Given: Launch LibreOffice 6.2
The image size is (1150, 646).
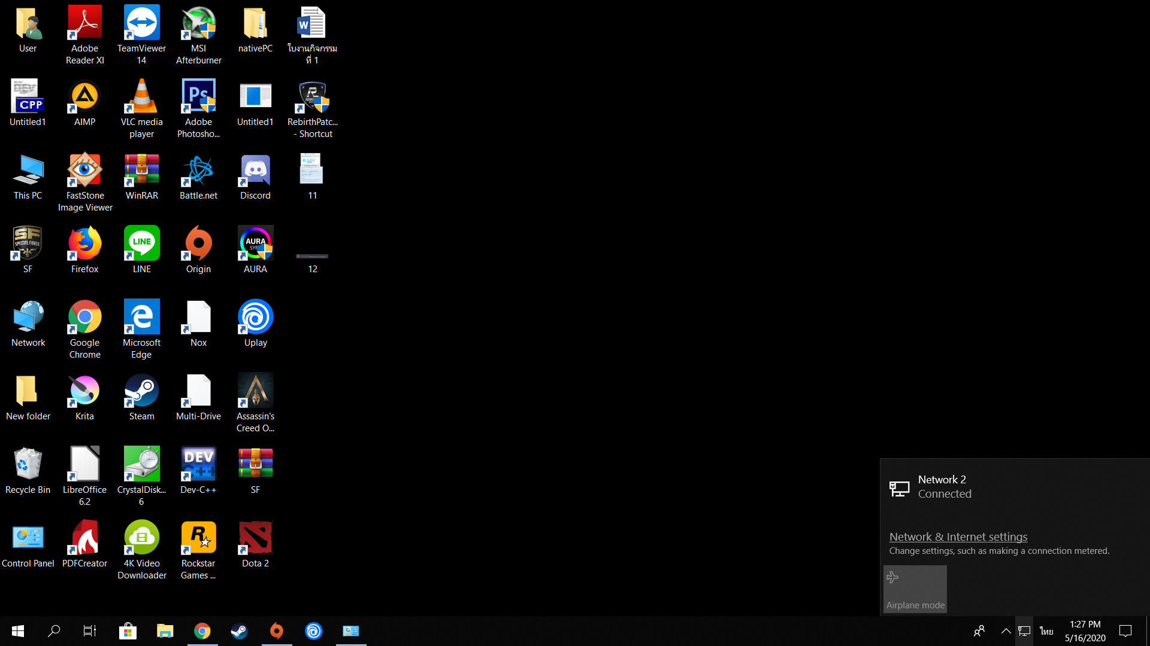Looking at the screenshot, I should point(84,477).
